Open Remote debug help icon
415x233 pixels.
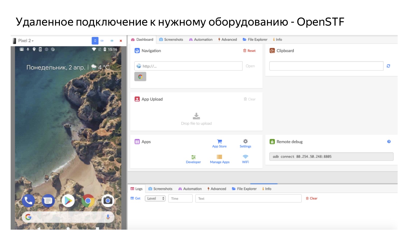click(x=389, y=142)
